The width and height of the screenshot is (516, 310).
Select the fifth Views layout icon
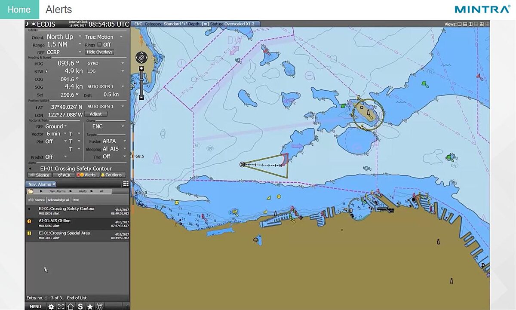(482, 24)
